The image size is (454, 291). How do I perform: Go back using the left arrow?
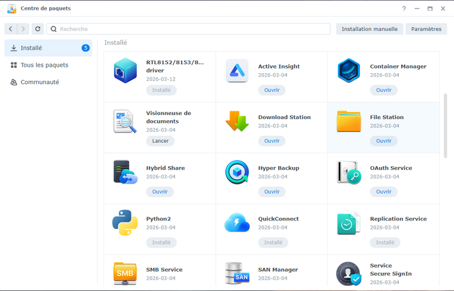(x=10, y=29)
